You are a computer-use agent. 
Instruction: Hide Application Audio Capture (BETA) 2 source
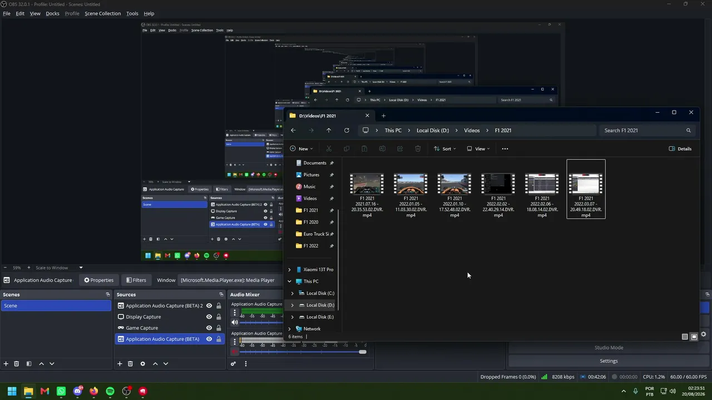pos(209,306)
